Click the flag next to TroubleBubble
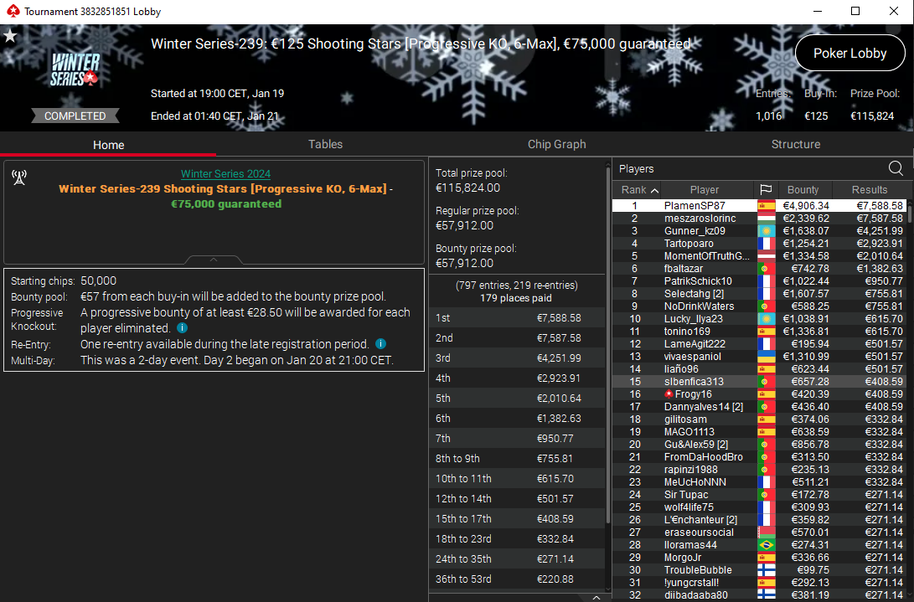 pyautogui.click(x=766, y=570)
